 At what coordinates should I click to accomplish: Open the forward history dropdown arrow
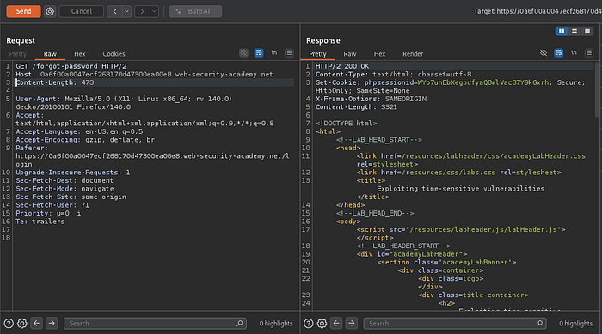click(154, 11)
